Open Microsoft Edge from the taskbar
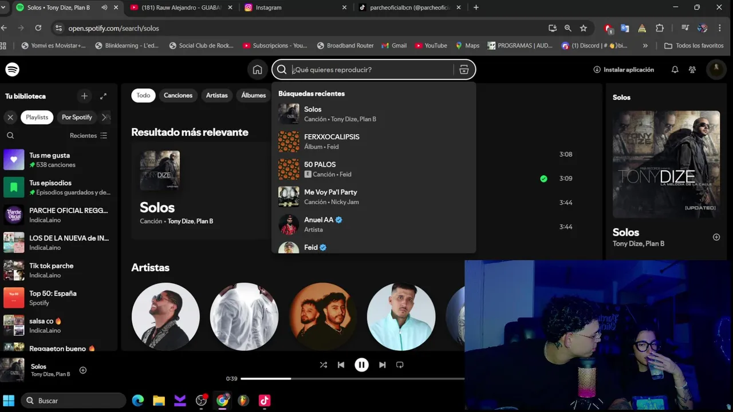This screenshot has width=733, height=412. pyautogui.click(x=138, y=401)
